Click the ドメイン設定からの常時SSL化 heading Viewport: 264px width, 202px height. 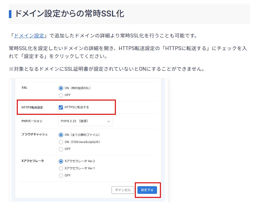[x=69, y=13]
